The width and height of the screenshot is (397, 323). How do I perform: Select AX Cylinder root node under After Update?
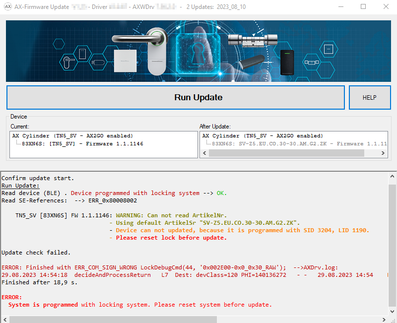tap(262, 136)
